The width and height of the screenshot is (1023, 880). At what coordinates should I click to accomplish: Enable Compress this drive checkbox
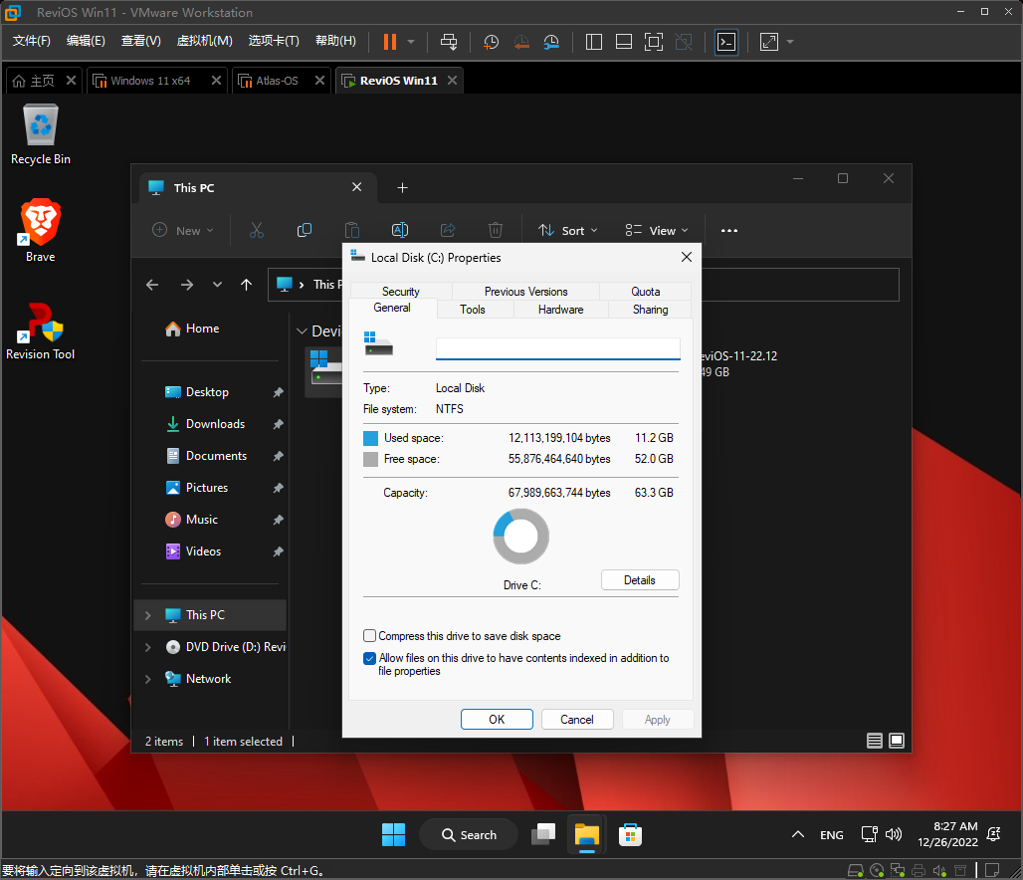[x=370, y=636]
